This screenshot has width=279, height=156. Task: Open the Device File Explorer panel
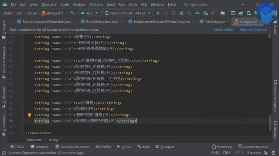click(275, 96)
